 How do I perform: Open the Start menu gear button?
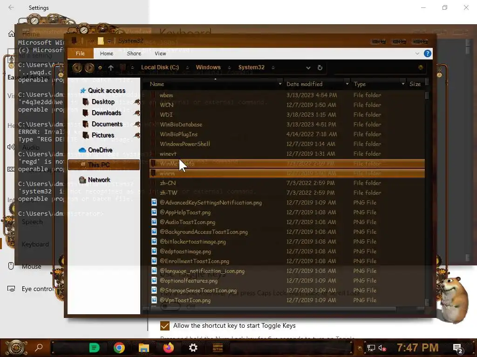coord(16,348)
